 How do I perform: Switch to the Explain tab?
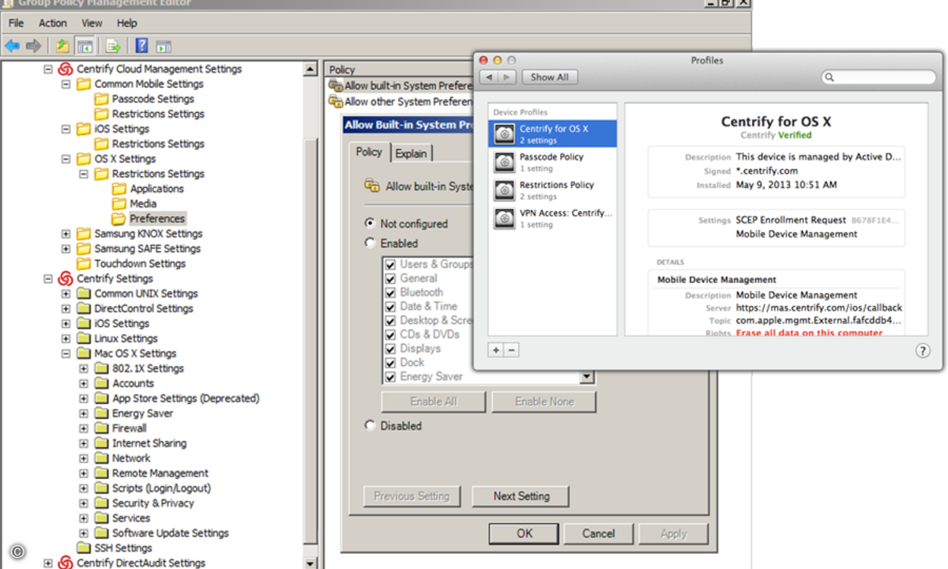[x=411, y=153]
